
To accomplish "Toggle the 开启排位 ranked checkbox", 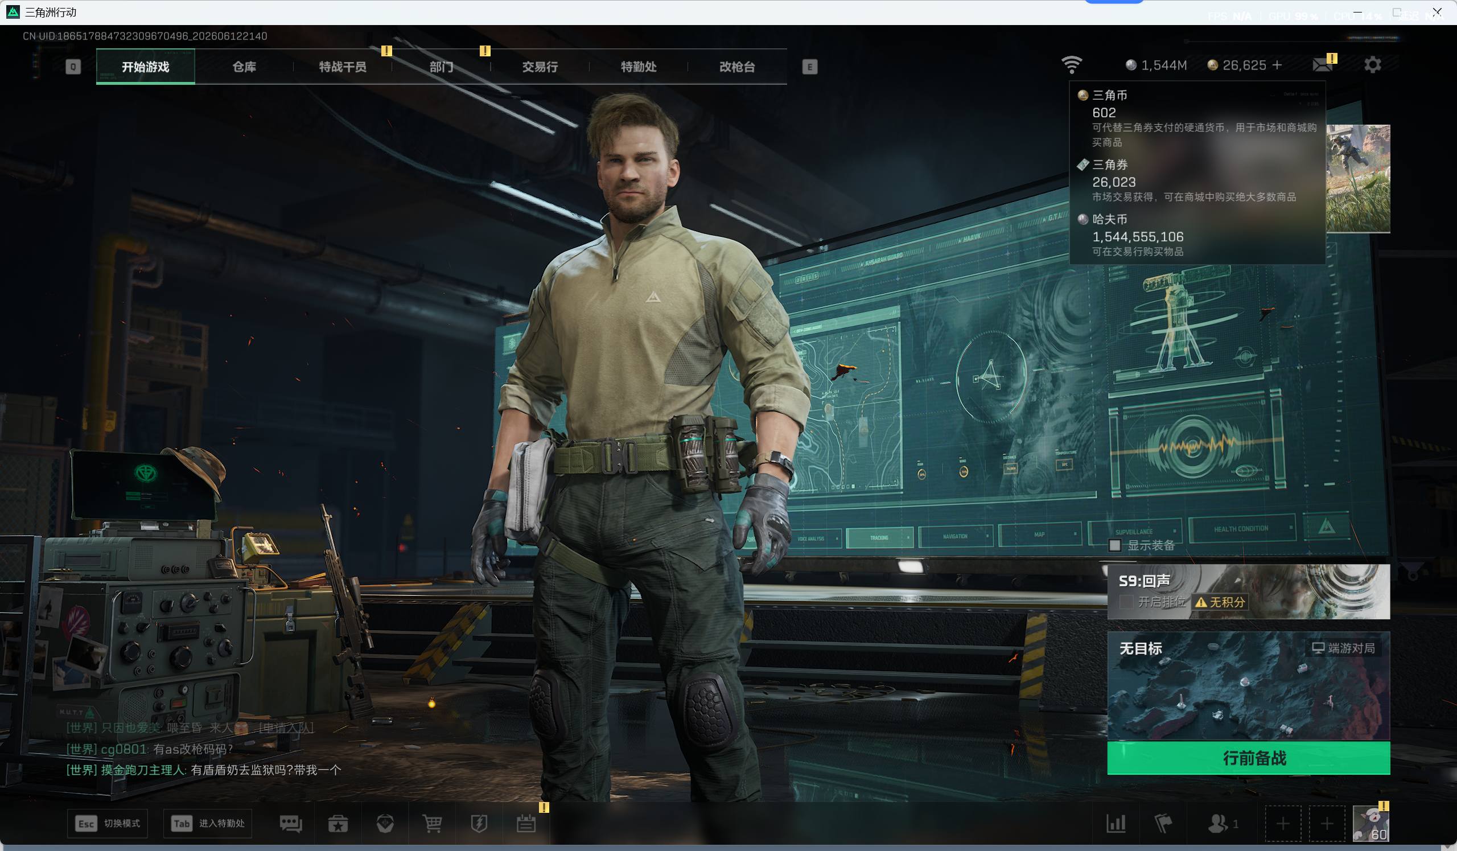I will (1126, 602).
